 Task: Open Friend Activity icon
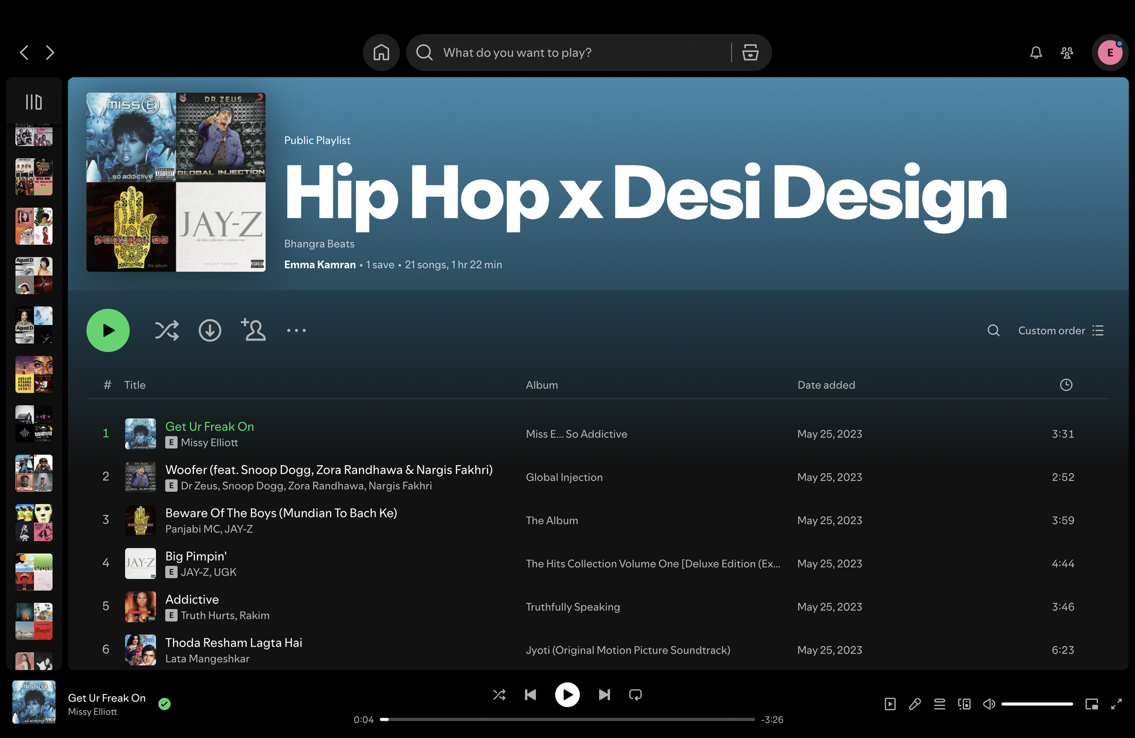pos(1067,53)
